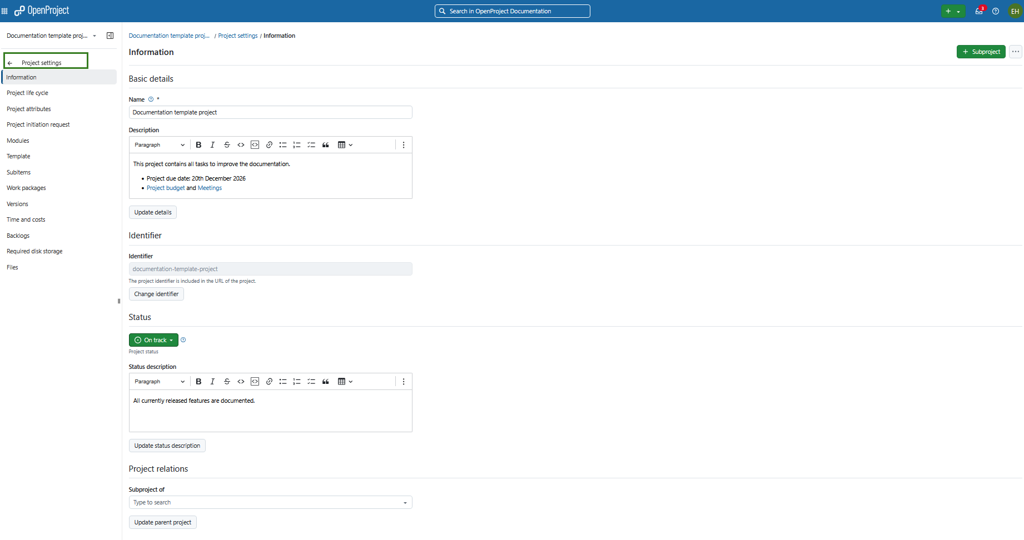Apply strikethrough in the Description editor

(x=227, y=145)
